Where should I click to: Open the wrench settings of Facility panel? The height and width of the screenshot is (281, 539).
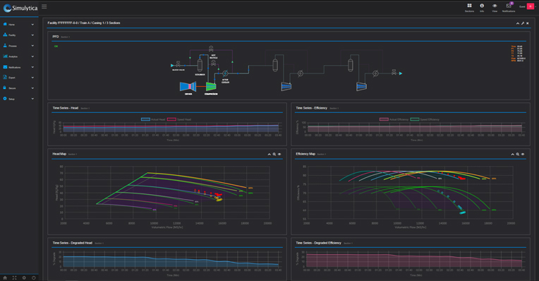point(523,23)
